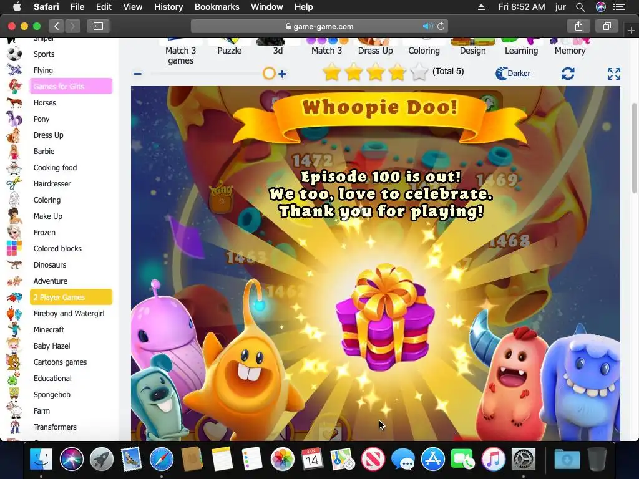
Task: Open System Preferences from the Dock
Action: (524, 459)
